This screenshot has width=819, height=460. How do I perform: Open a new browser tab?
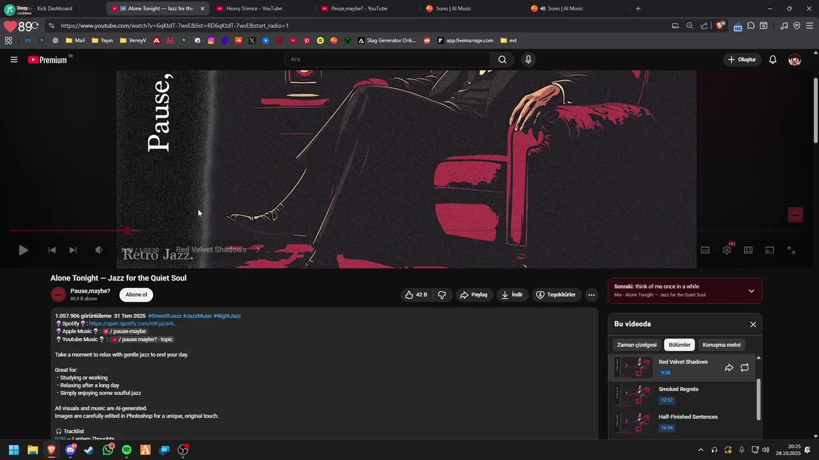(x=638, y=8)
